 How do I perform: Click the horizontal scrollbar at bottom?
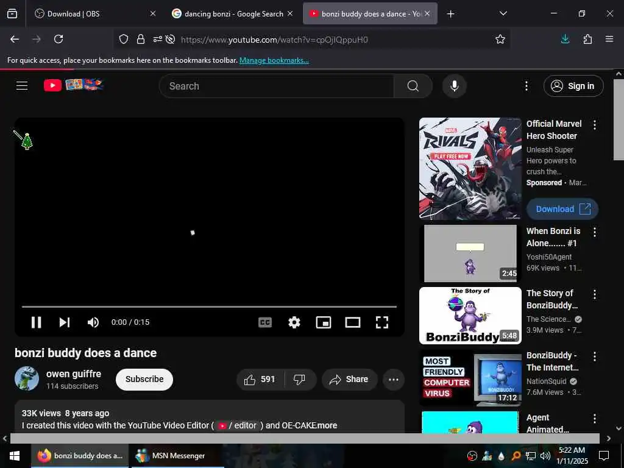click(305, 438)
